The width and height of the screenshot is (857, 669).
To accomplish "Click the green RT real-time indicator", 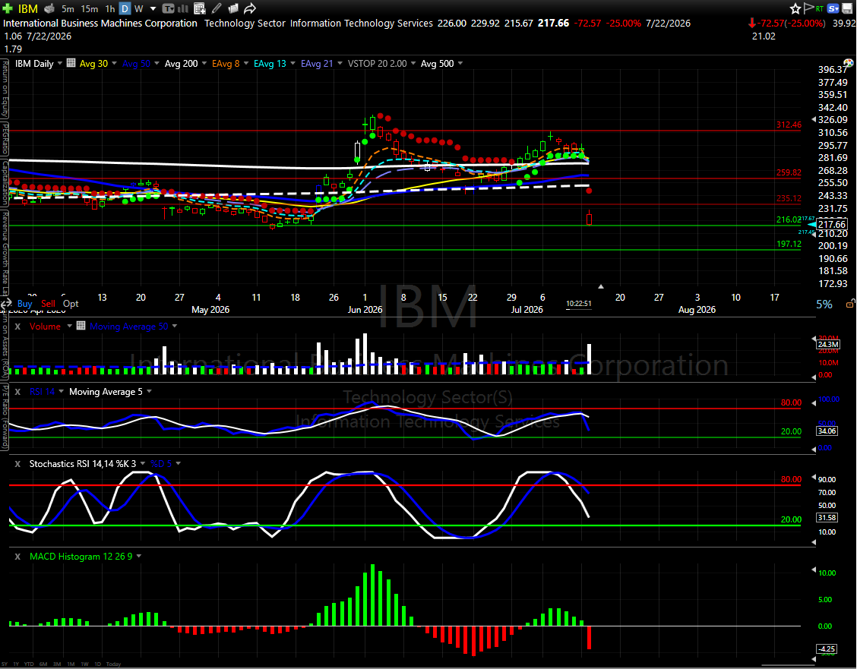I will point(819,9).
